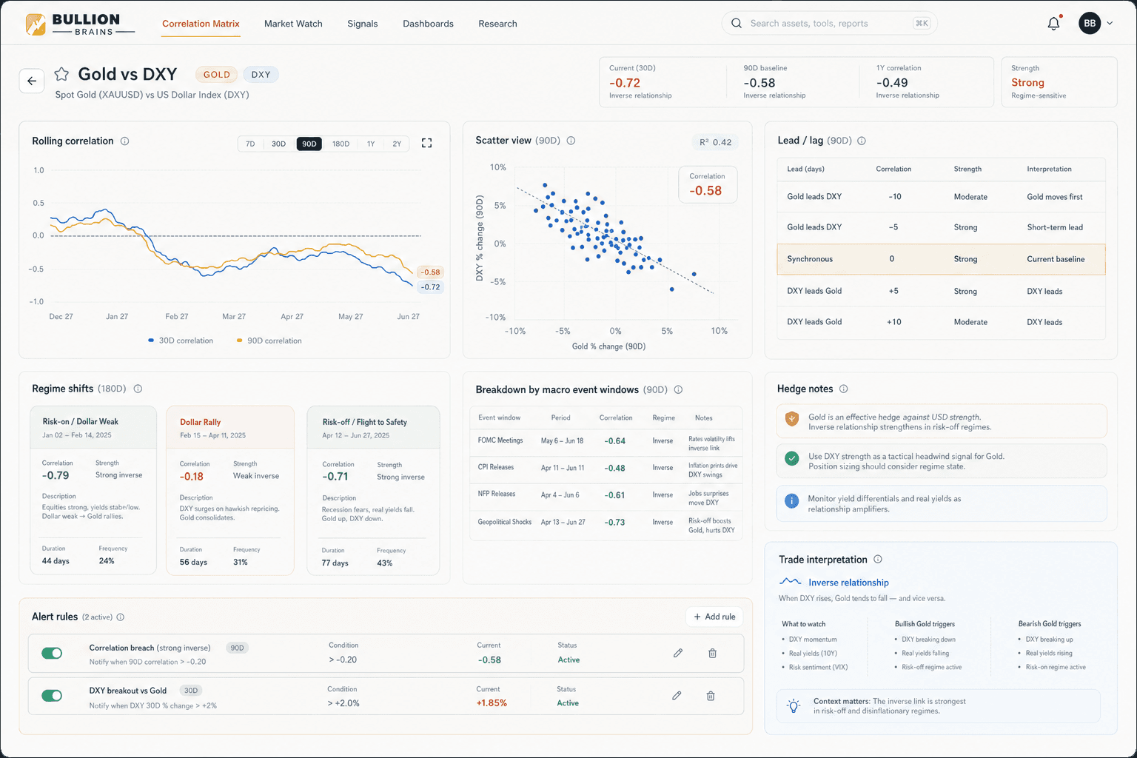Select the 180D range
The image size is (1137, 758).
(x=341, y=144)
